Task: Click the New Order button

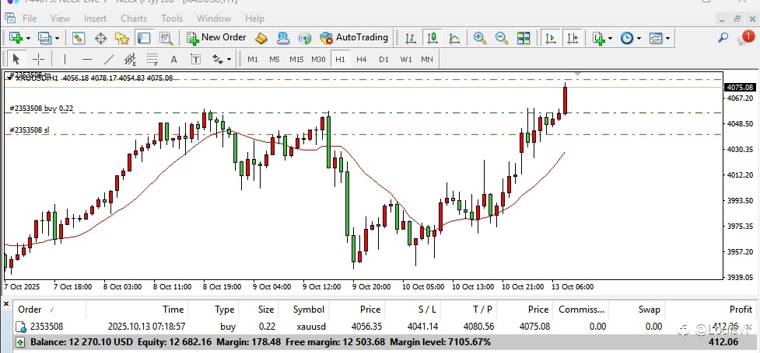Action: point(216,37)
